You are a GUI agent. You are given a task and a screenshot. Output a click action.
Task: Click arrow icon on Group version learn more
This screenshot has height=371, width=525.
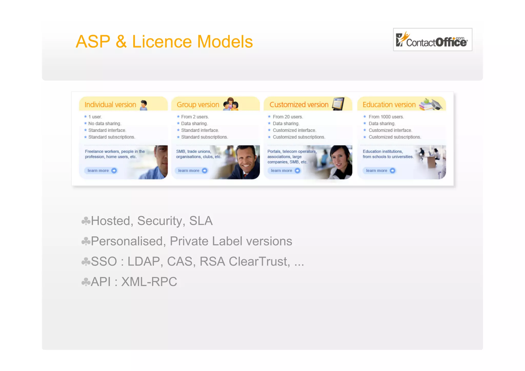205,171
